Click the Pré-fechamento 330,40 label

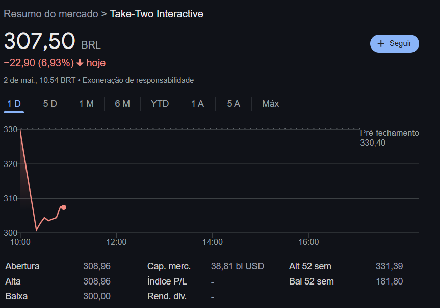coord(390,138)
